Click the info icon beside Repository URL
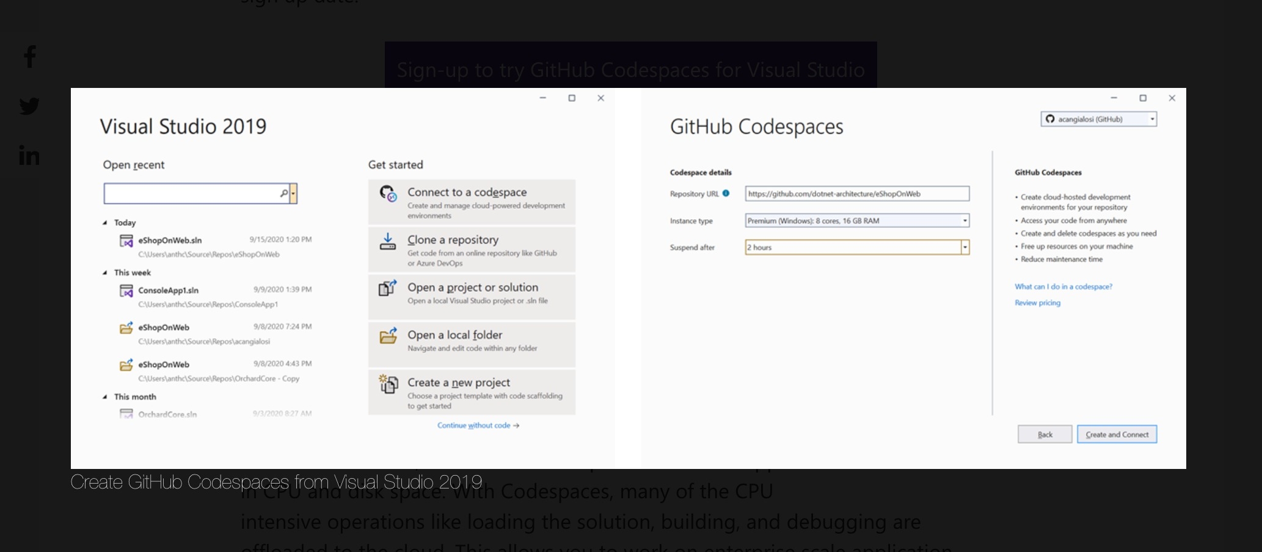The image size is (1262, 552). pos(726,194)
